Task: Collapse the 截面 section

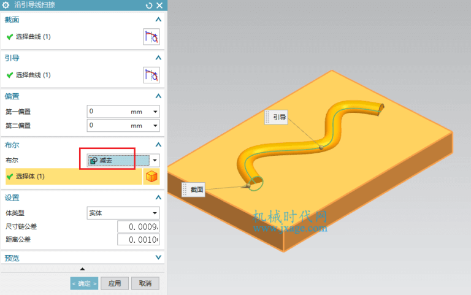Action: [158, 20]
